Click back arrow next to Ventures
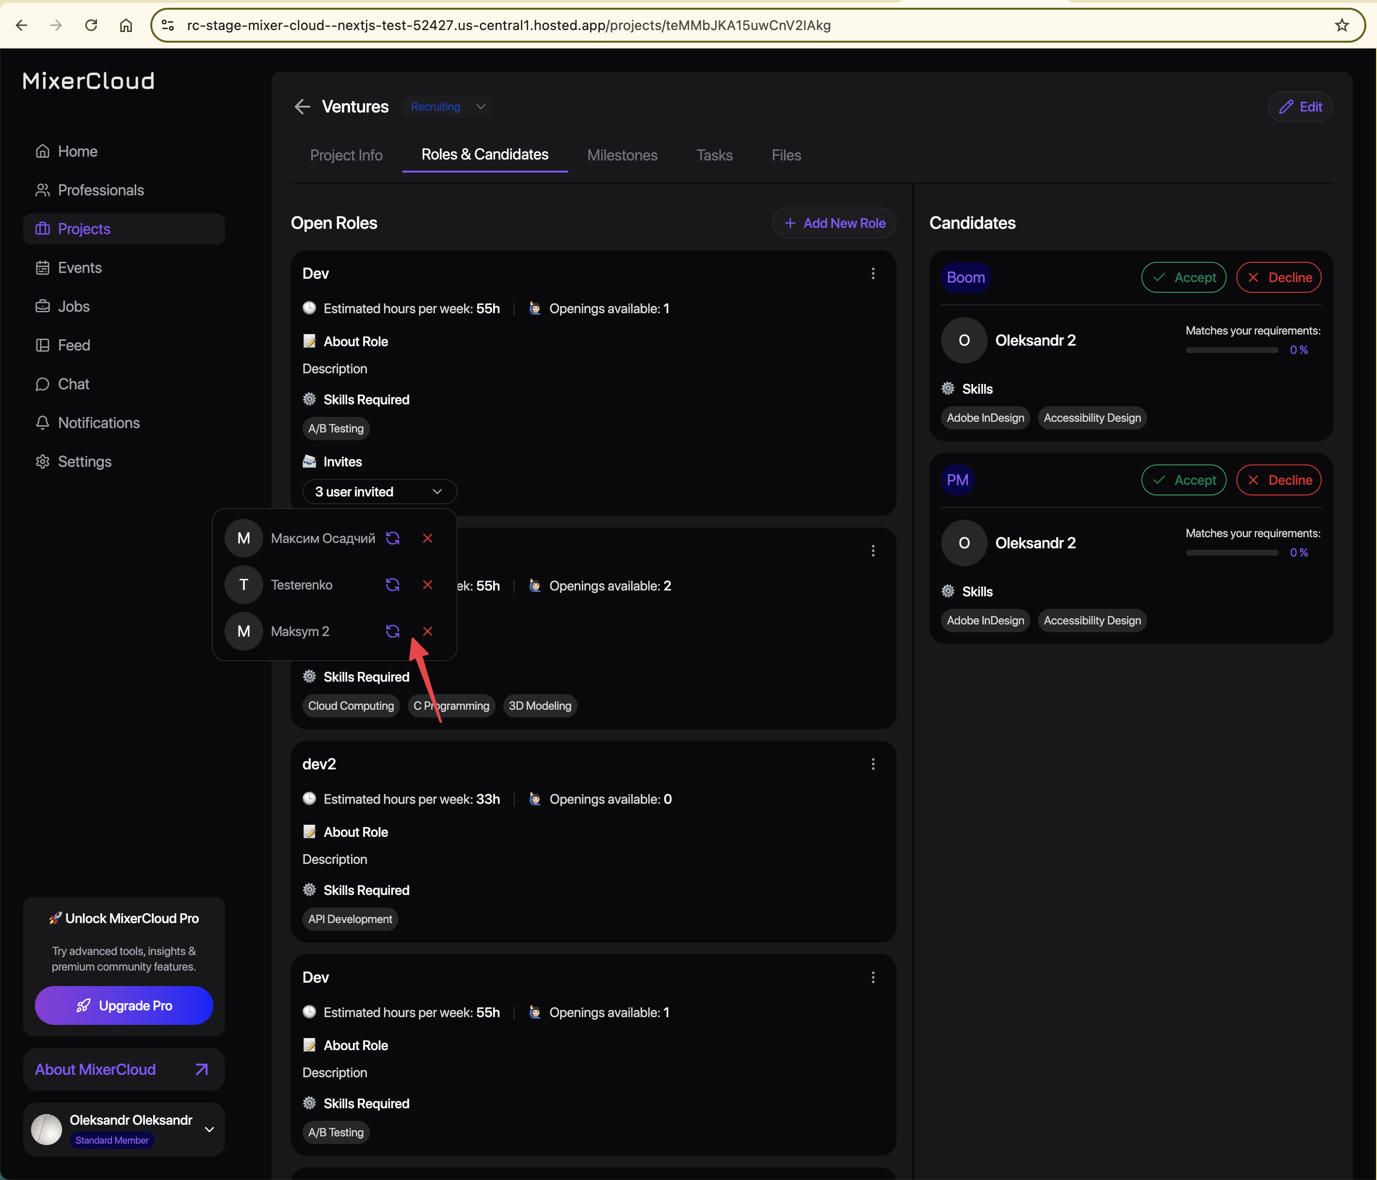The width and height of the screenshot is (1377, 1180). 303,107
